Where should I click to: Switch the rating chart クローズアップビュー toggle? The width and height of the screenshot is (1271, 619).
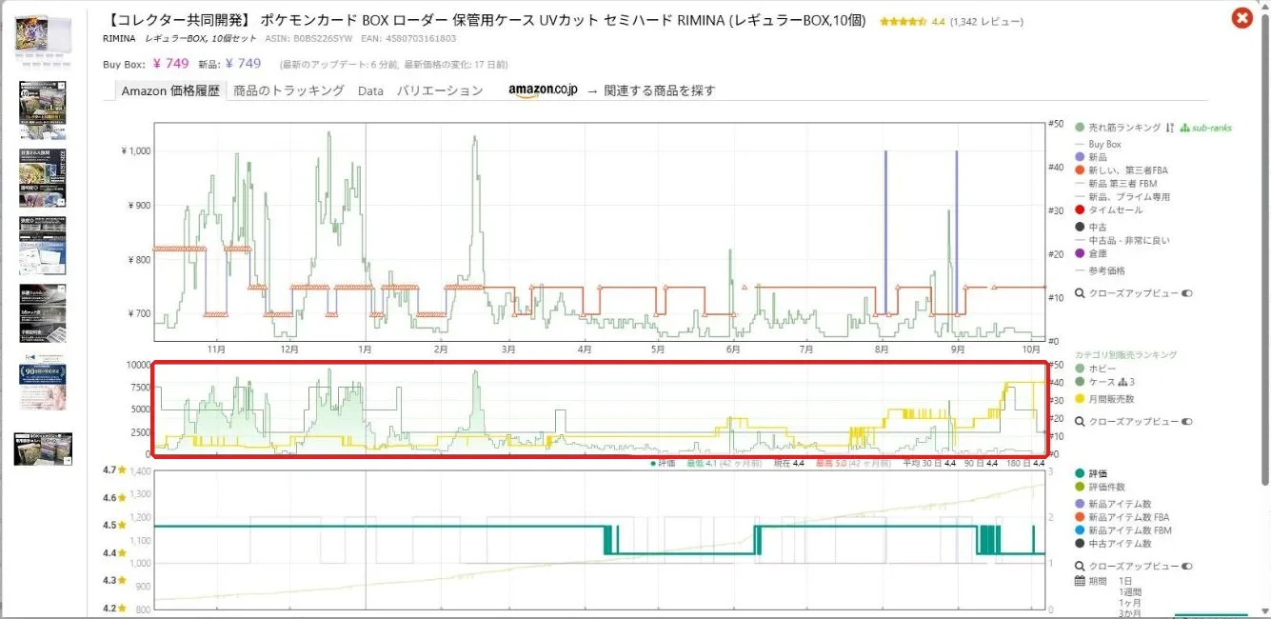click(x=1186, y=566)
